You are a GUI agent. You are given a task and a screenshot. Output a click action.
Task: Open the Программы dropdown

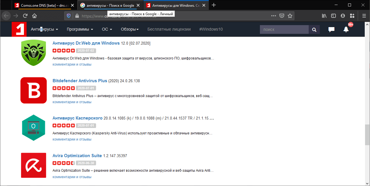79,29
